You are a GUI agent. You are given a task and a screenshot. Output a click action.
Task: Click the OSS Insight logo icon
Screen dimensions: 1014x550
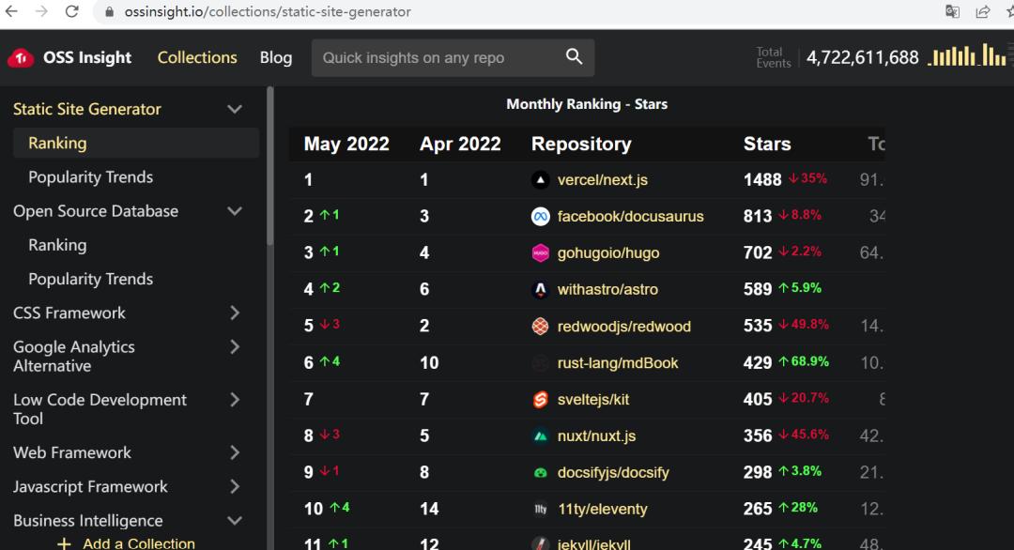pyautogui.click(x=21, y=58)
